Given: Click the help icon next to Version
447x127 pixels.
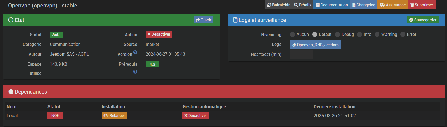Looking at the screenshot, I should point(135,52).
